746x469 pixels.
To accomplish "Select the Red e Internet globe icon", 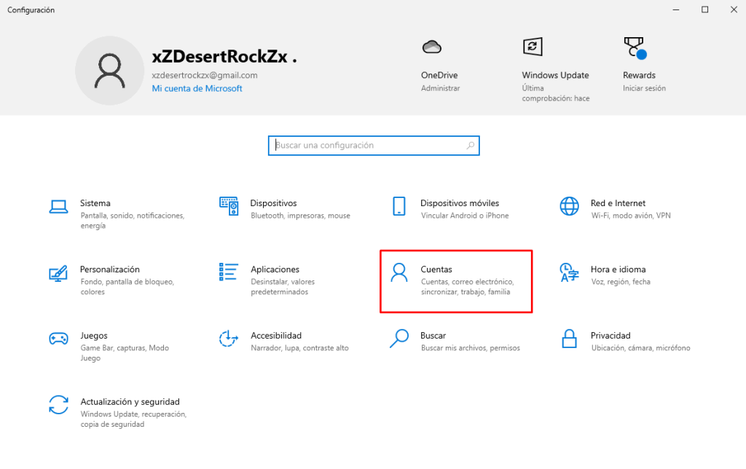I will click(569, 206).
